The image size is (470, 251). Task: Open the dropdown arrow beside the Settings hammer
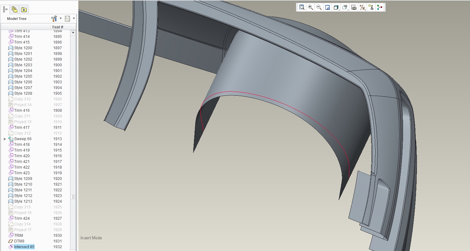61,18
